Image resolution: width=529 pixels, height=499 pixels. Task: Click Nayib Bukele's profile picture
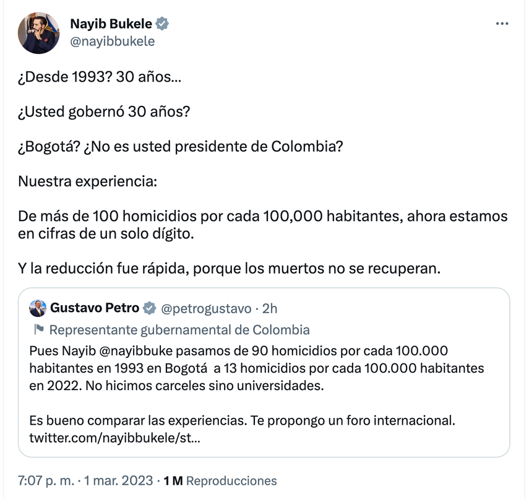pyautogui.click(x=40, y=33)
